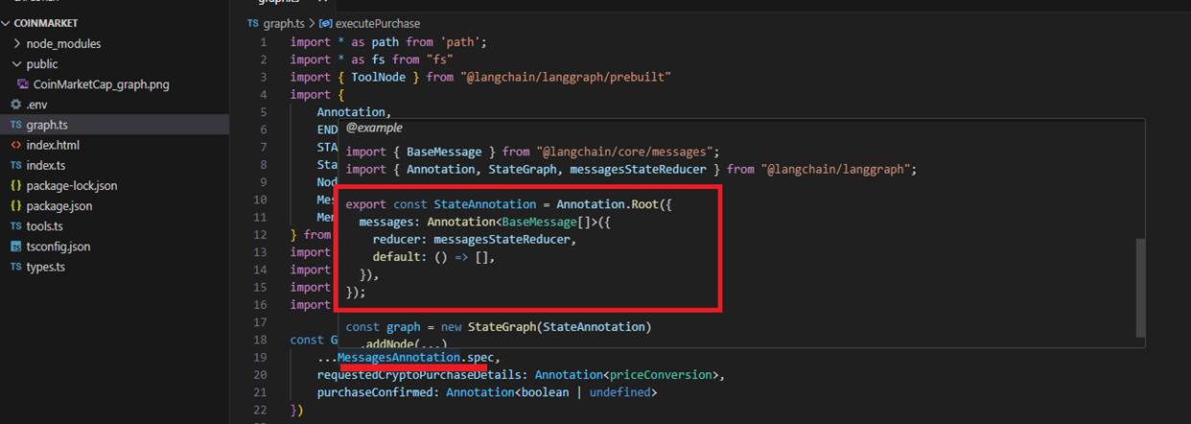
Task: Click 'path' string on line 1
Action: [x=463, y=42]
